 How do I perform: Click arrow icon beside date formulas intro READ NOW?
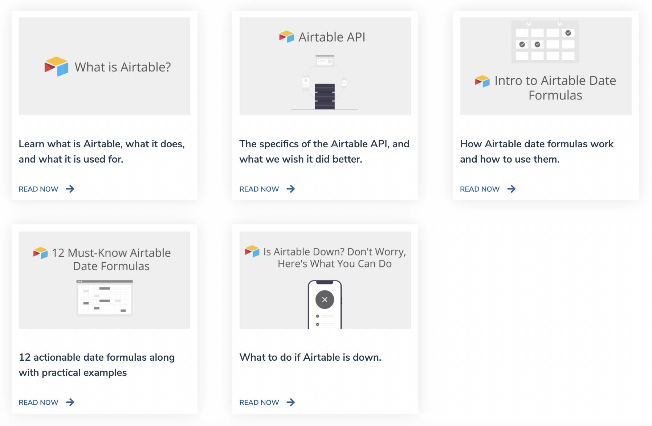[512, 189]
